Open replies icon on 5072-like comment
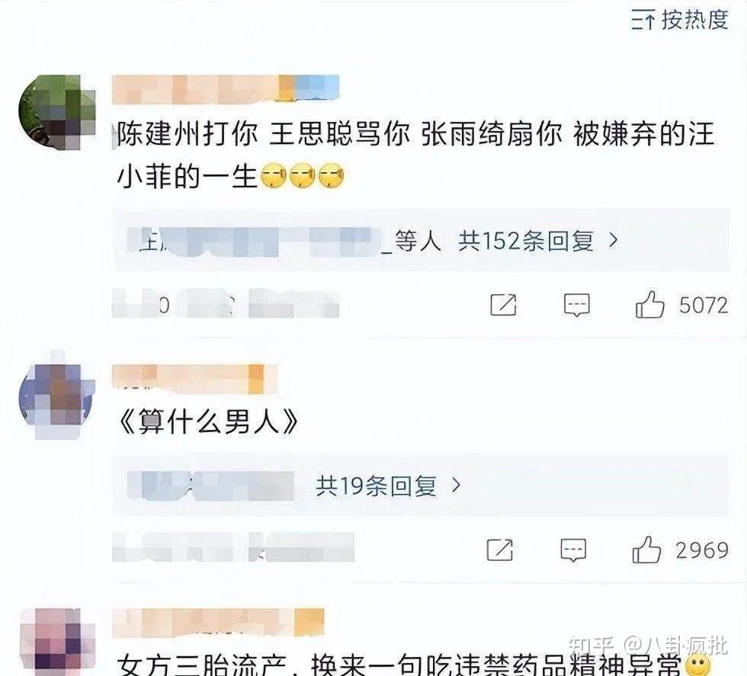747x676 pixels. tap(576, 306)
